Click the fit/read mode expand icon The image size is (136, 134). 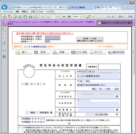coord(89,17)
